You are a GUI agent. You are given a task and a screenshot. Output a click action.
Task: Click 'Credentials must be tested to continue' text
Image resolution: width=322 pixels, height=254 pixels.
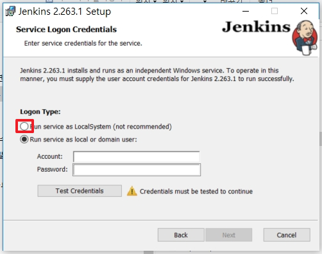tap(196, 191)
